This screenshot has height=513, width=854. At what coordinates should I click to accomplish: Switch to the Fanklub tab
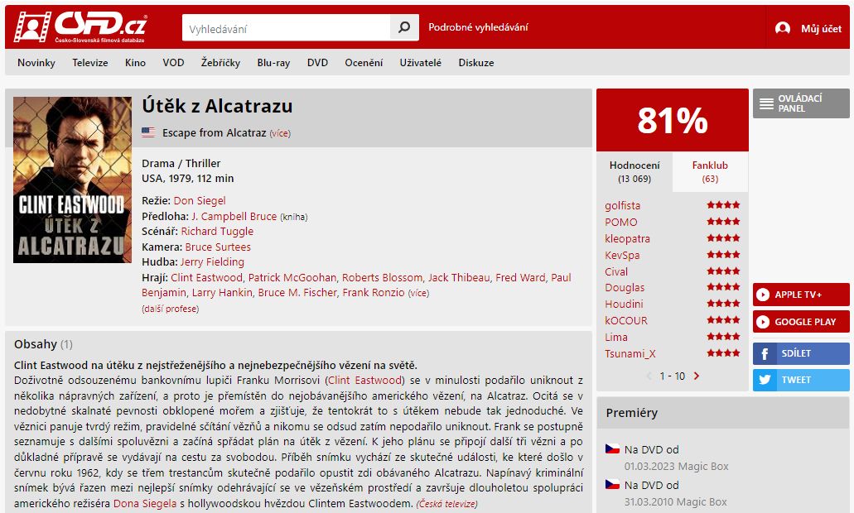click(x=710, y=171)
